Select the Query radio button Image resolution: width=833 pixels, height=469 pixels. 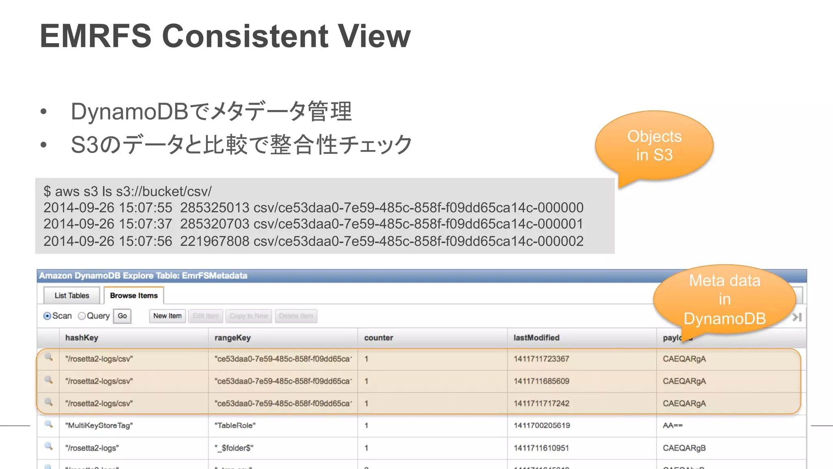point(82,316)
